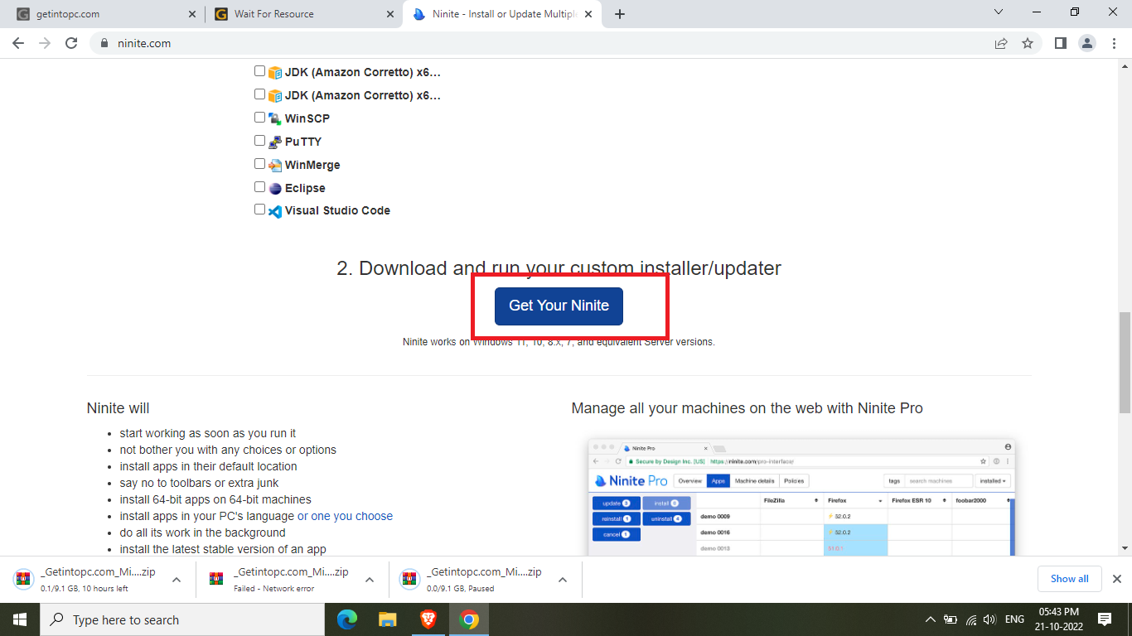Click the ENG language indicator
This screenshot has height=636, width=1132.
pyautogui.click(x=1014, y=619)
